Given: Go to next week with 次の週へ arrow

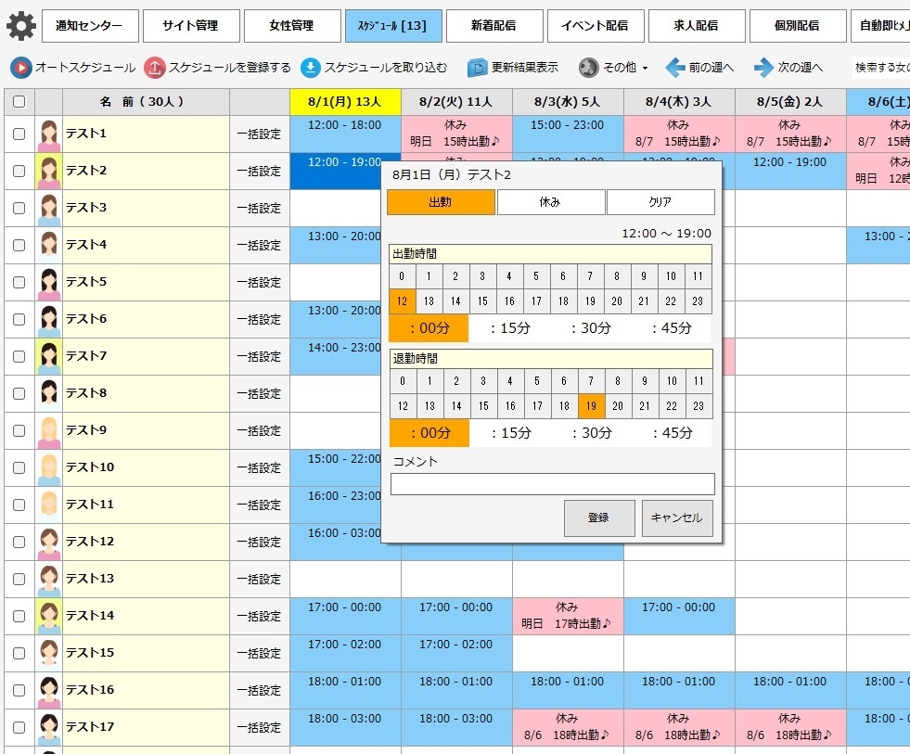Looking at the screenshot, I should pos(763,68).
